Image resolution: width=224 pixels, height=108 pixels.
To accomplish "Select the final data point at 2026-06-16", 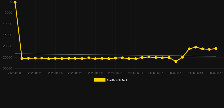I will pos(216,49).
